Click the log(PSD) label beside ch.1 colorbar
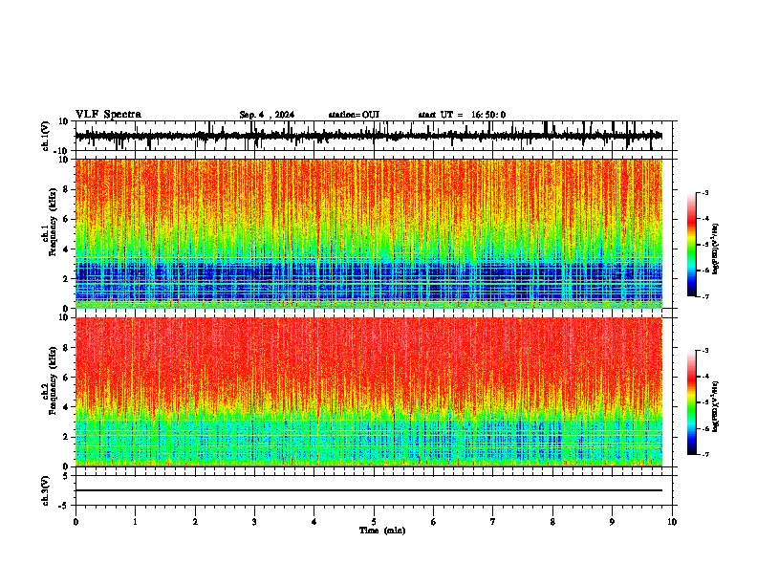Screen dimensions: 757x585 click(715, 249)
